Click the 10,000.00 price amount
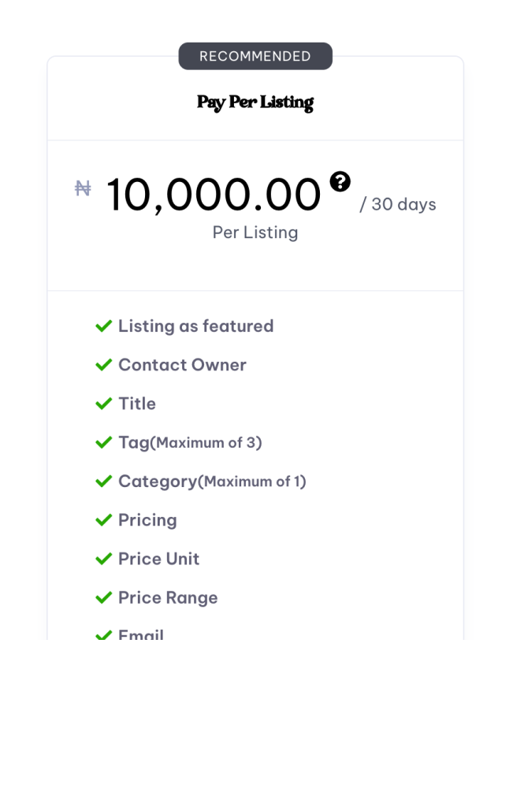The height and width of the screenshot is (807, 524). coord(213,195)
